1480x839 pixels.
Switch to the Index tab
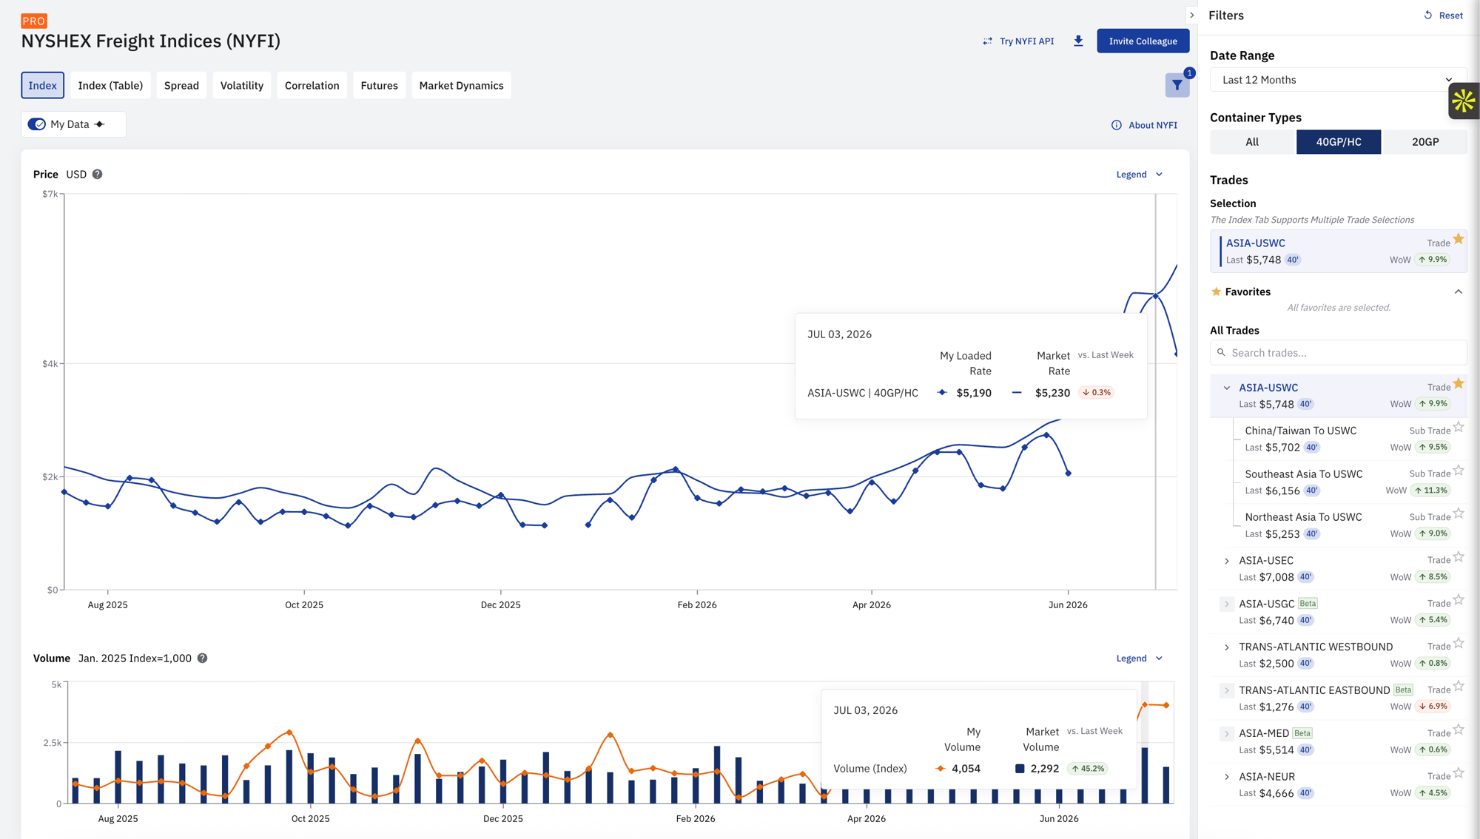point(42,86)
